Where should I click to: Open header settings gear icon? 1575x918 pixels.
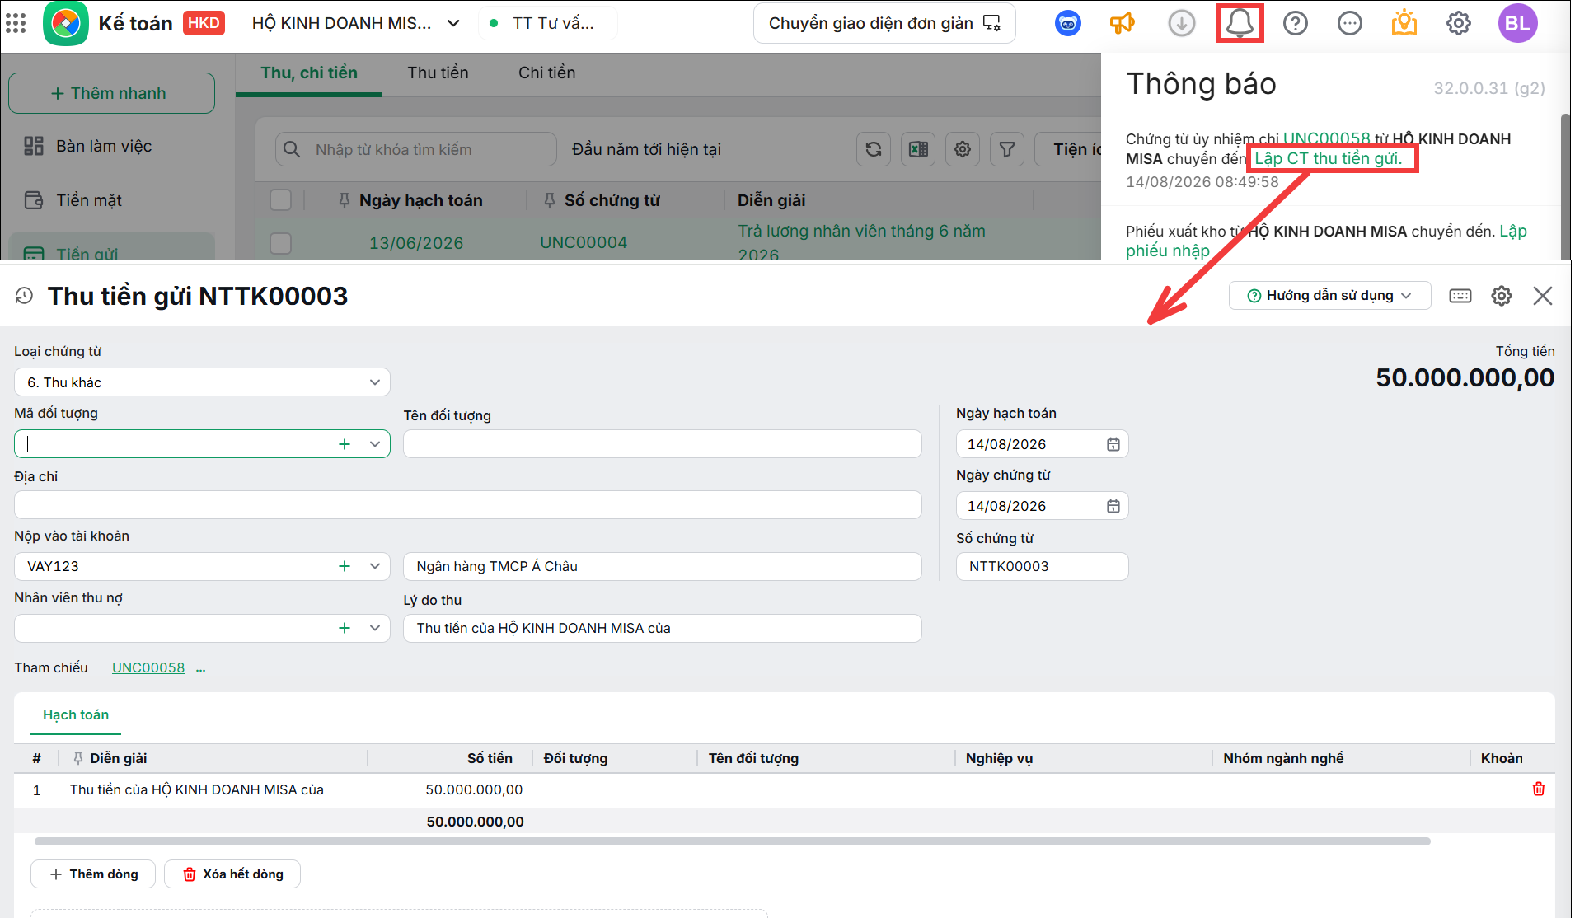tap(1459, 23)
